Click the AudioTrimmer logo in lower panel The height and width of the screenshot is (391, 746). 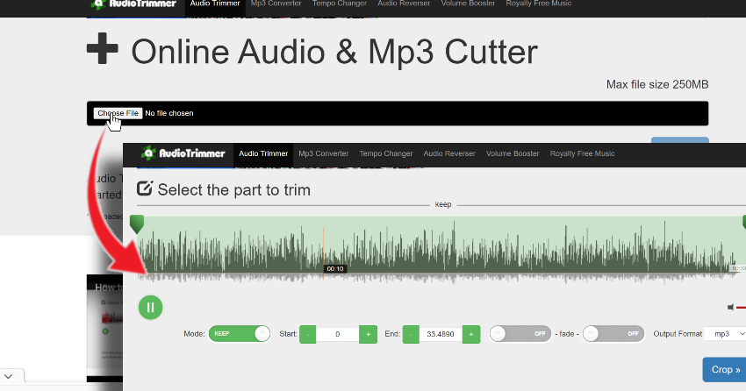click(183, 153)
